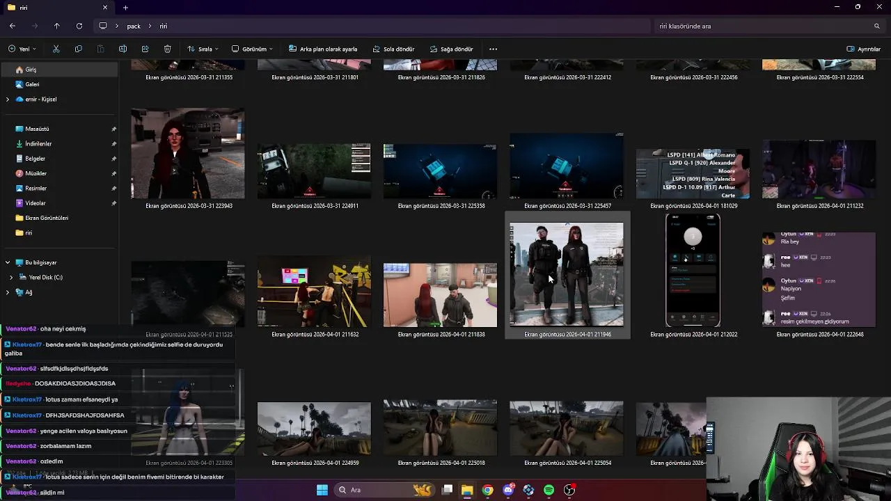This screenshot has height=501, width=891.
Task: Click the pin icon beside Belgeler
Action: (113, 159)
